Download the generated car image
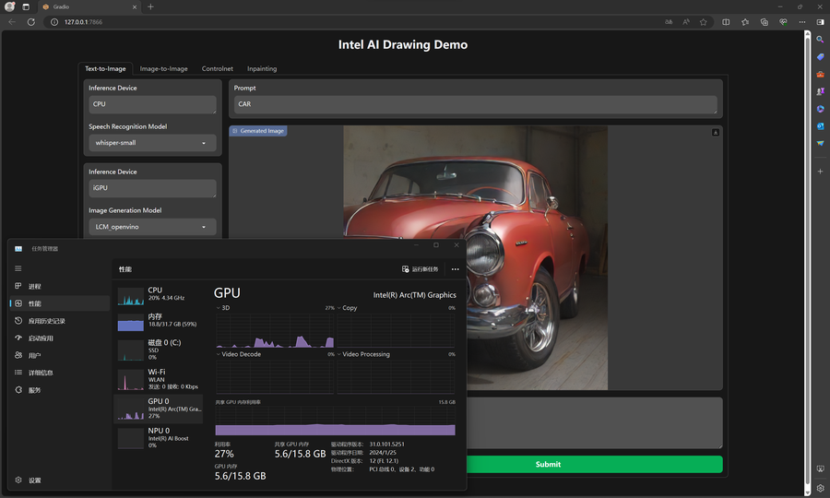This screenshot has height=498, width=830. [x=716, y=133]
